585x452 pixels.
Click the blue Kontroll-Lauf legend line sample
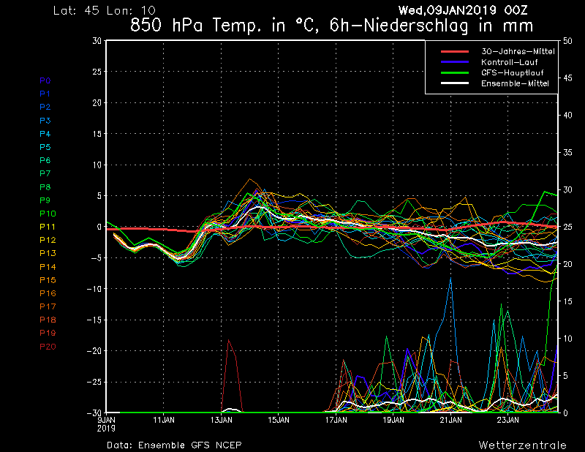click(454, 62)
